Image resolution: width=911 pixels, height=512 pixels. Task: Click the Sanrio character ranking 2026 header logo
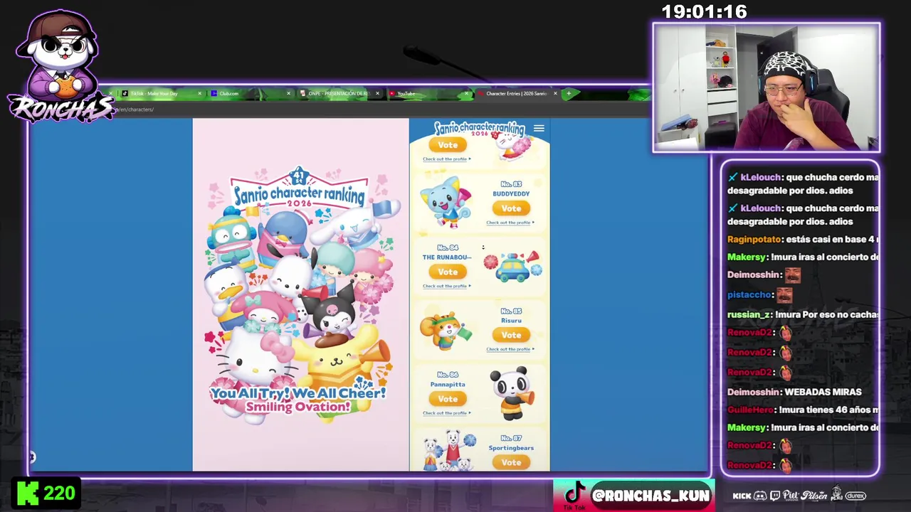(x=479, y=129)
